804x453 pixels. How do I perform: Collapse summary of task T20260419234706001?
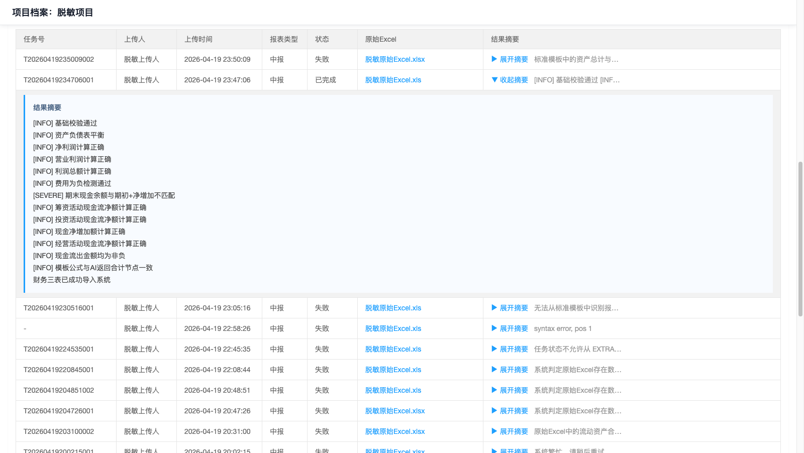(x=510, y=80)
